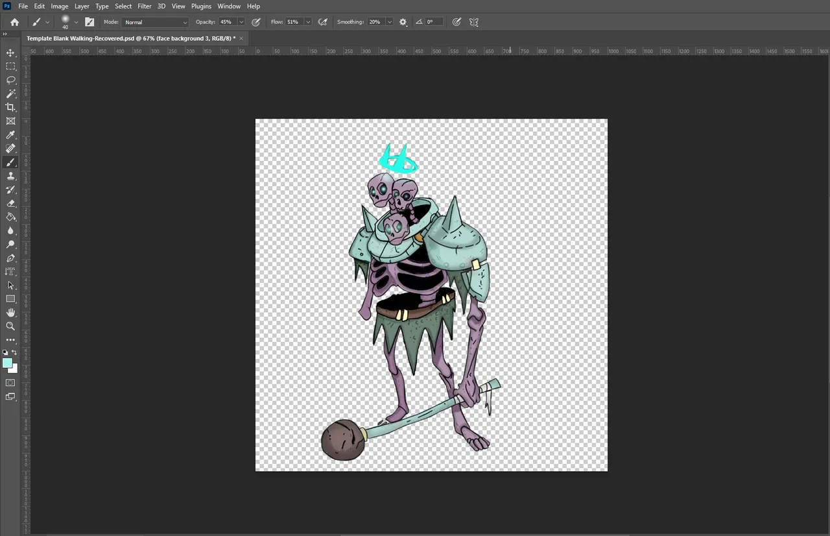Expand the tool panel double-arrow
830x536 pixels.
click(x=5, y=34)
